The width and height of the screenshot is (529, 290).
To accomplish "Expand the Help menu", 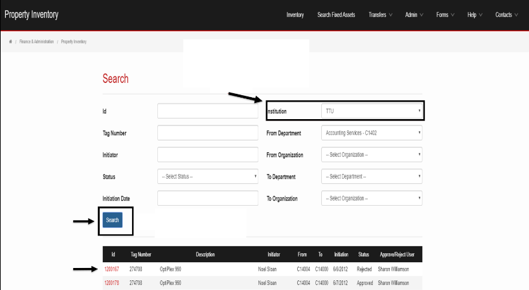I will 475,15.
